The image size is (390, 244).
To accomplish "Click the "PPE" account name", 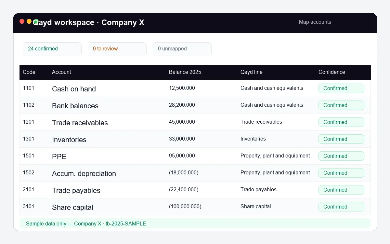I will pos(59,156).
